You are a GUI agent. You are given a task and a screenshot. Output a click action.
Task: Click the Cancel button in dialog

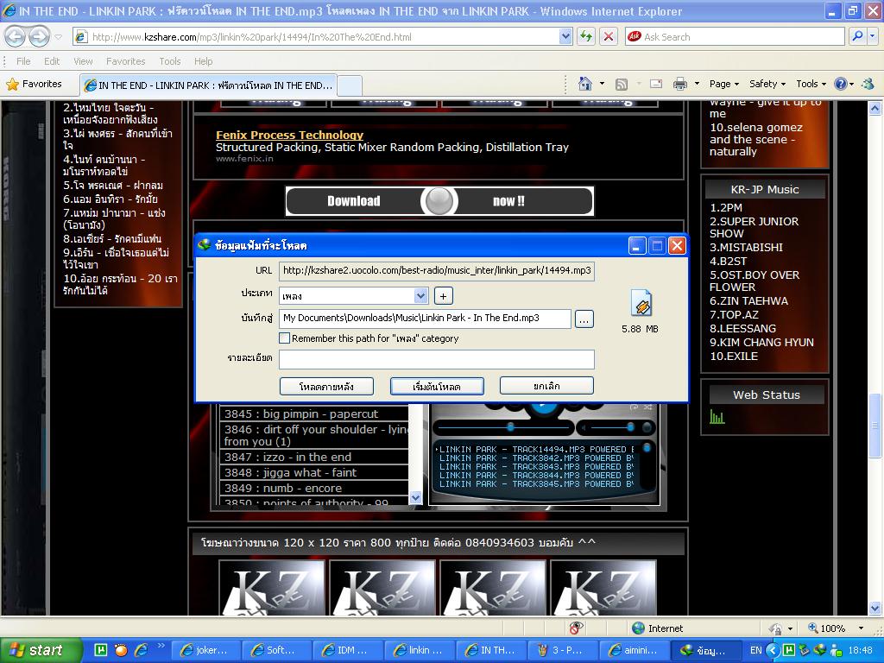[x=546, y=386]
